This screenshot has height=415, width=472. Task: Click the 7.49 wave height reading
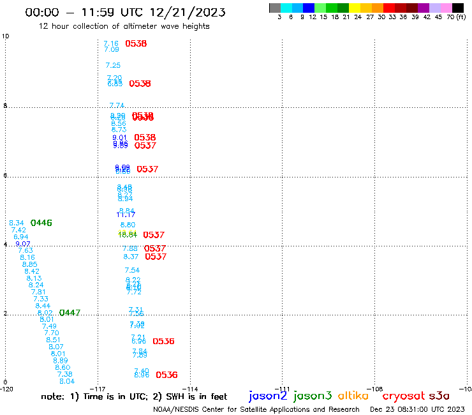click(x=49, y=326)
